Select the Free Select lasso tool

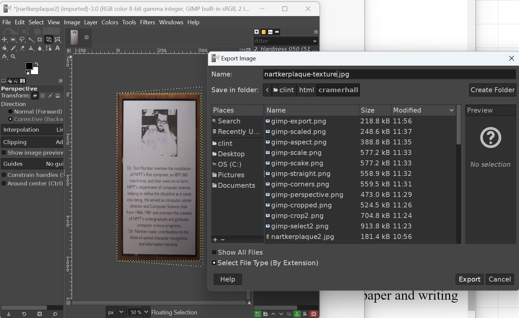click(22, 40)
